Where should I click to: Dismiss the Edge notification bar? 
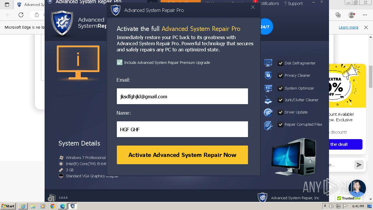[x=366, y=27]
